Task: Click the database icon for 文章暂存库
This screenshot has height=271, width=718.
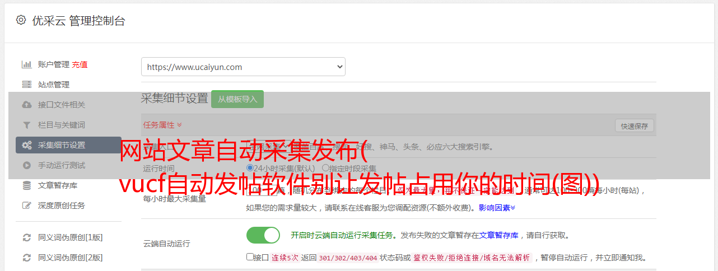Action: [x=26, y=185]
